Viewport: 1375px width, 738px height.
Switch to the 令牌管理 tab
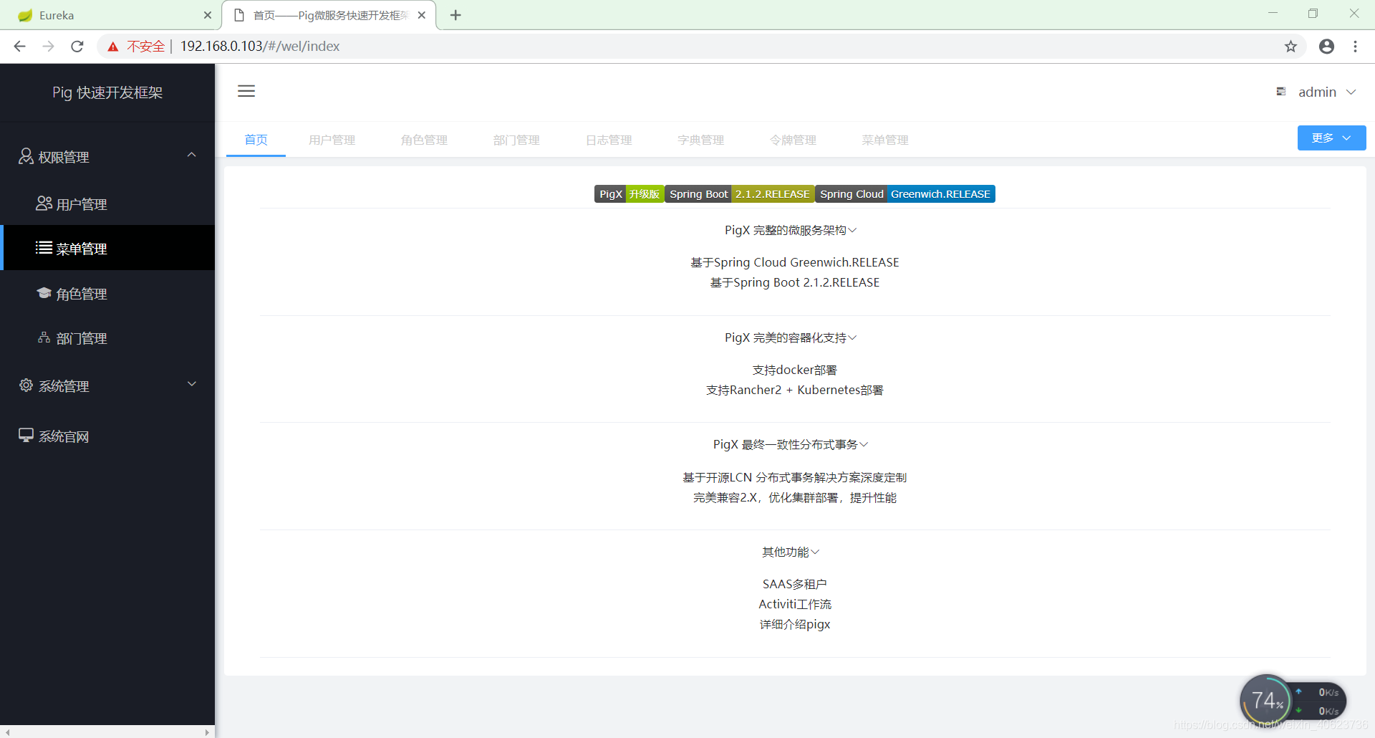point(793,140)
